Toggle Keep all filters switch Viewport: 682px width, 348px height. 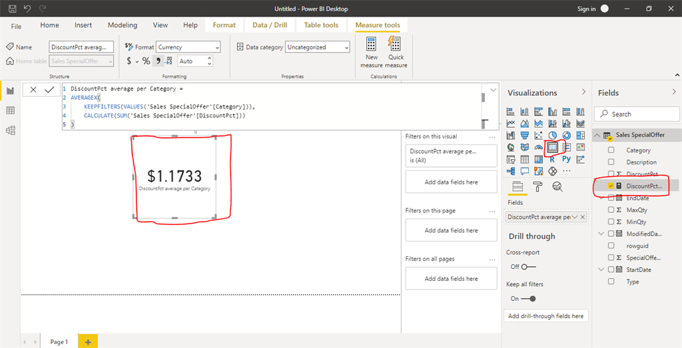528,299
